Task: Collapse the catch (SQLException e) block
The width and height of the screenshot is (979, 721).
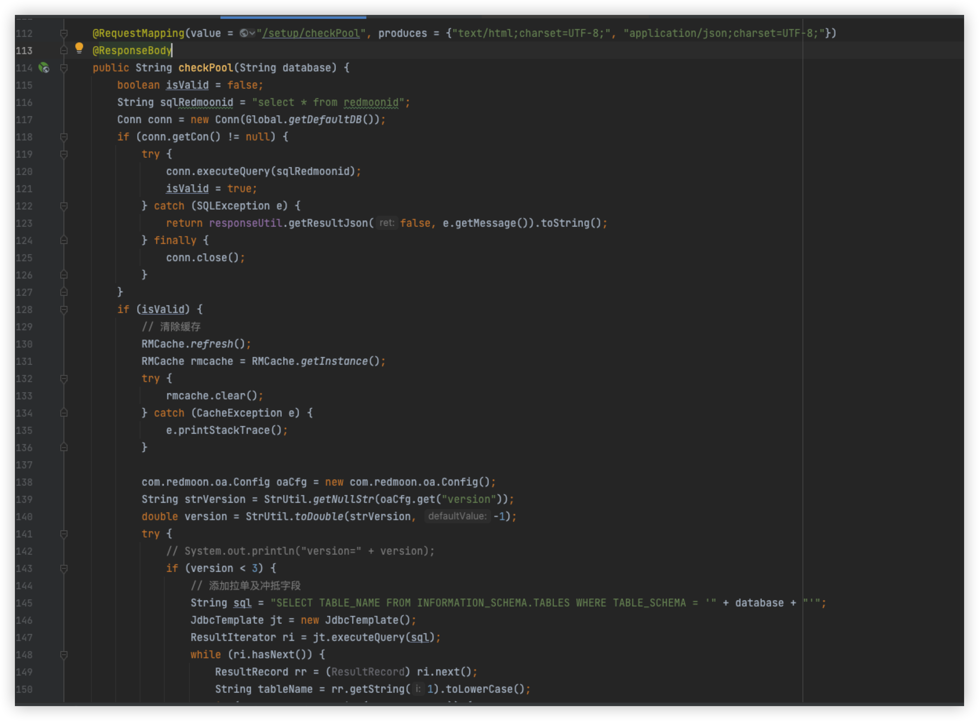Action: click(x=64, y=206)
